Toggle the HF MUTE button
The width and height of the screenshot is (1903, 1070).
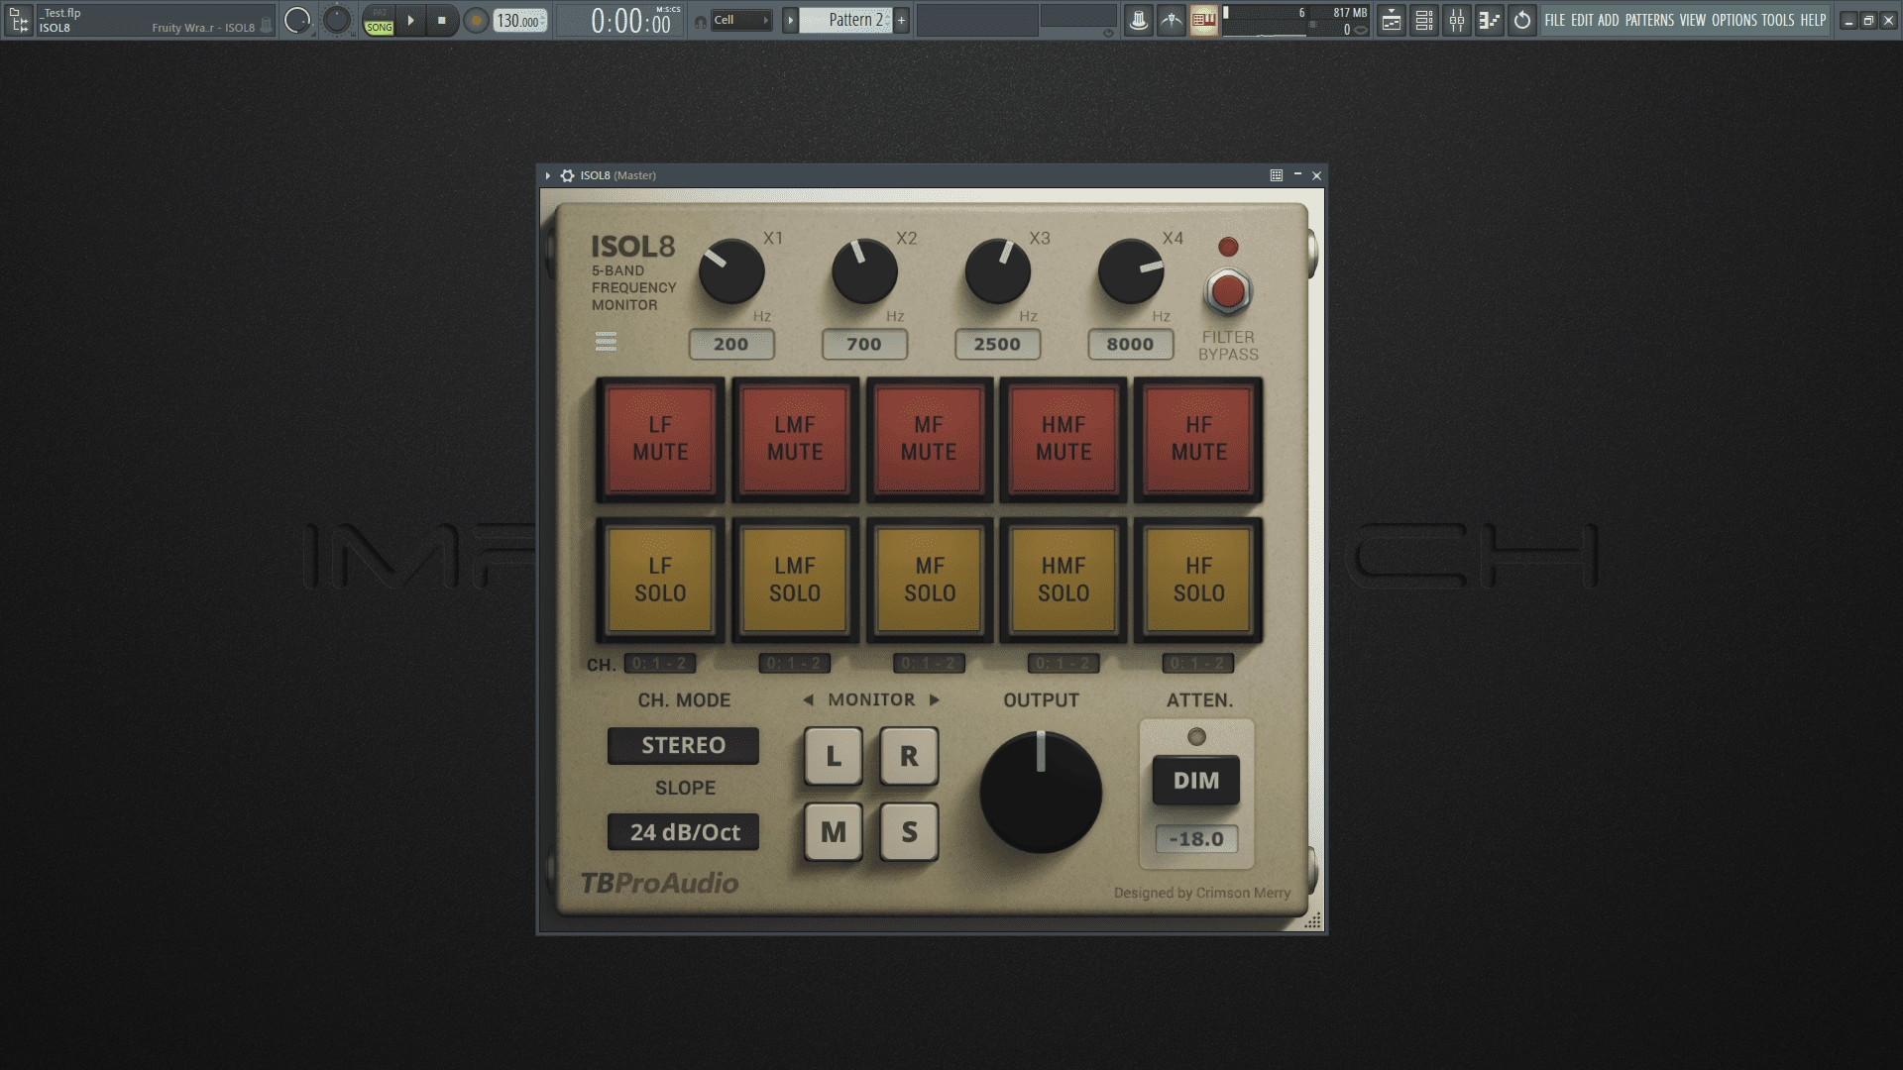(1198, 439)
